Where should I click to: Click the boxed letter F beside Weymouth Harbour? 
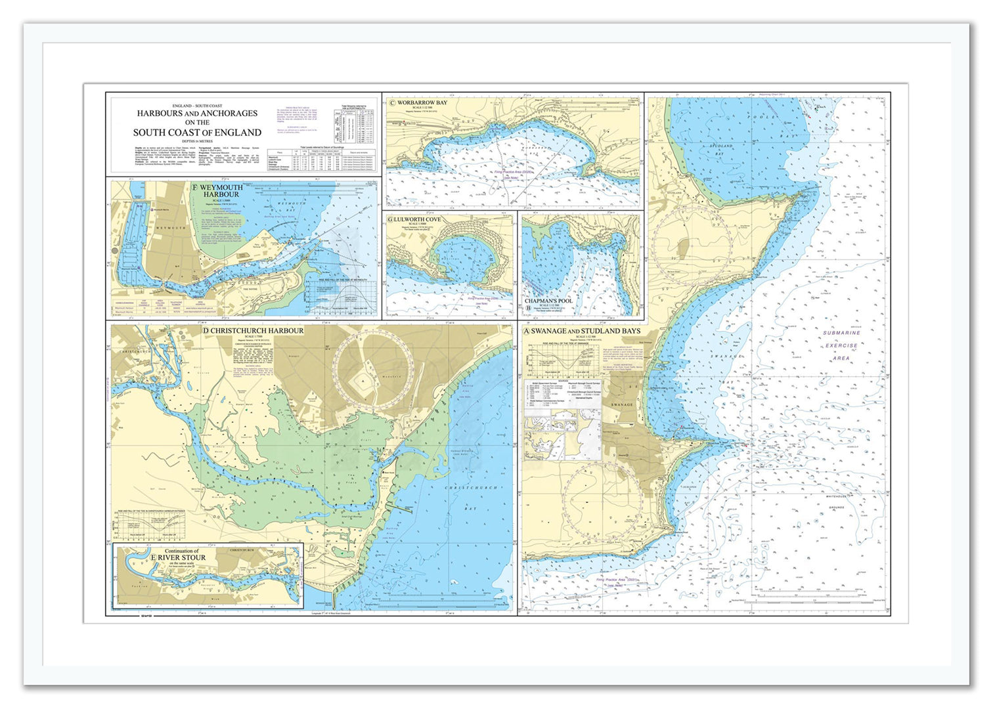(194, 187)
